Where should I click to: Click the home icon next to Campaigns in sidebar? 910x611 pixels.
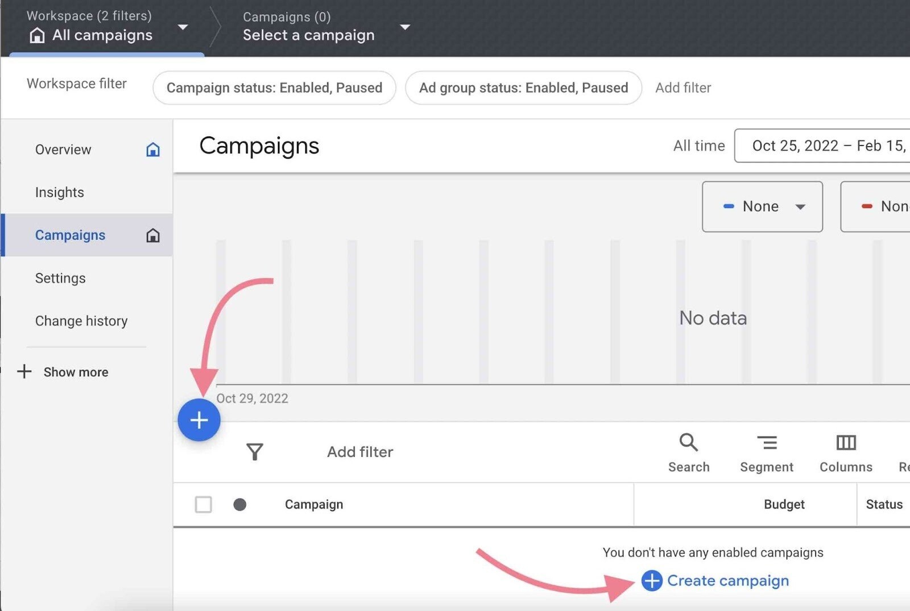click(x=153, y=235)
